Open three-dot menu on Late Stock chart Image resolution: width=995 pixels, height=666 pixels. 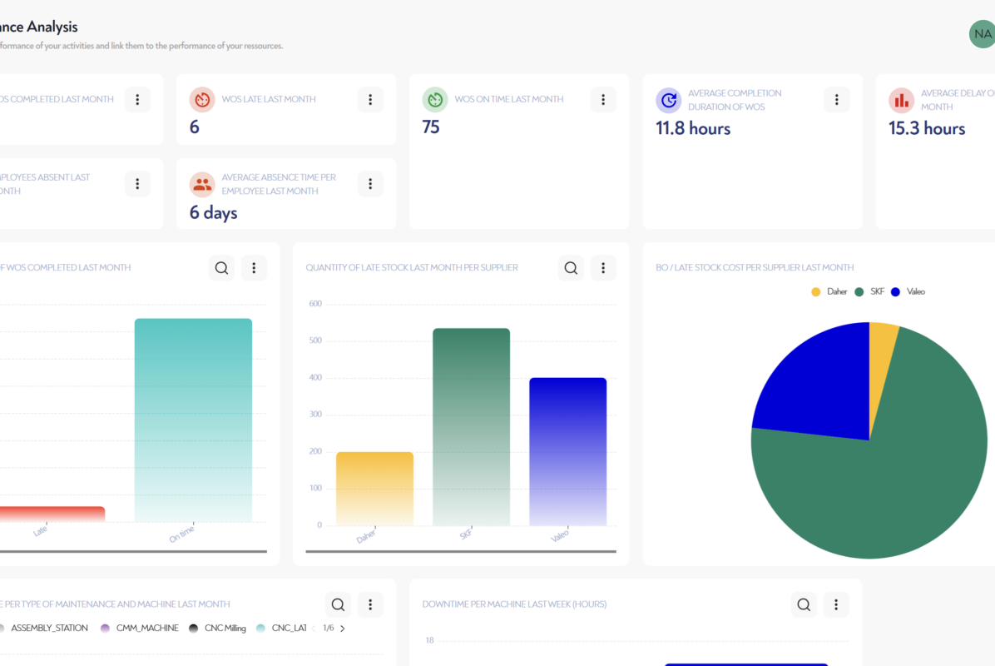(603, 268)
